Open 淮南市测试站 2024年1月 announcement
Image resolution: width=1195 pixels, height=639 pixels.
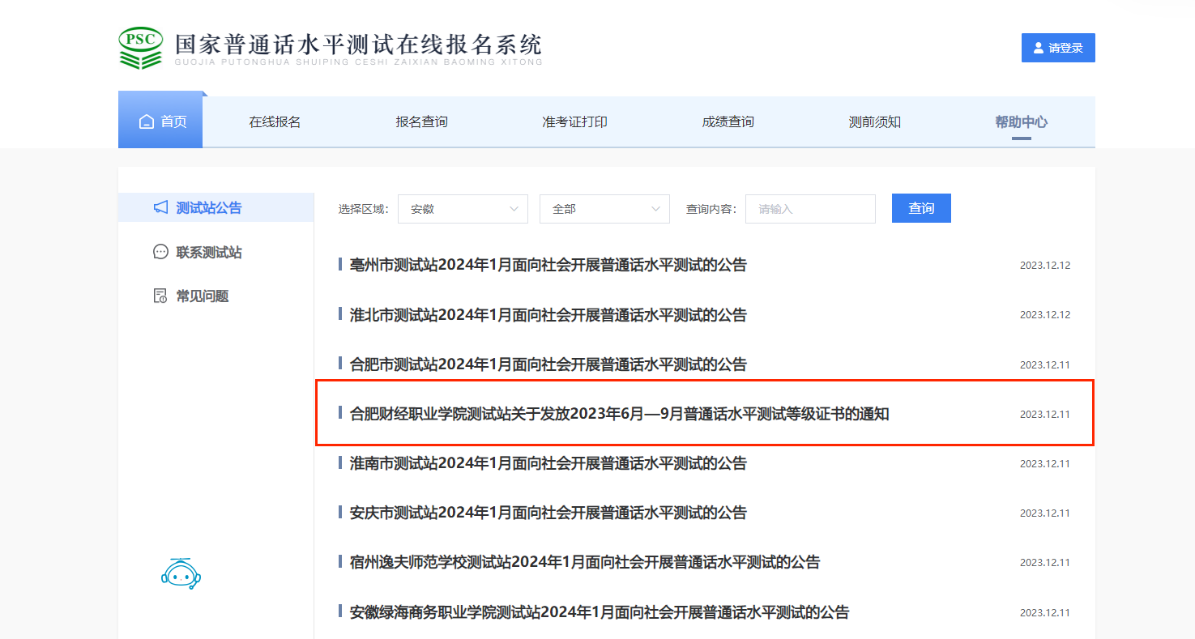point(548,463)
